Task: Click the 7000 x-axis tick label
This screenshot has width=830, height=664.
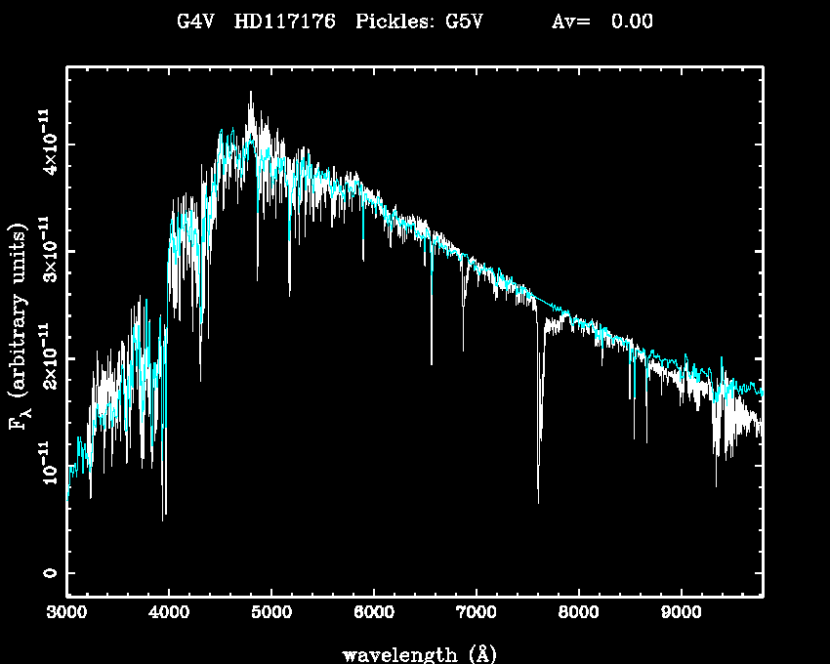Action: click(x=476, y=614)
